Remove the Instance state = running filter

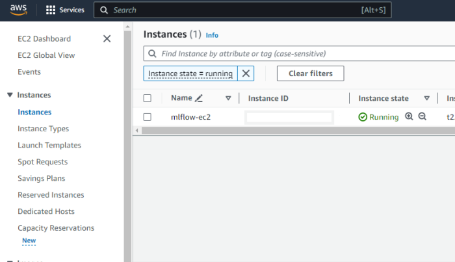tap(246, 73)
